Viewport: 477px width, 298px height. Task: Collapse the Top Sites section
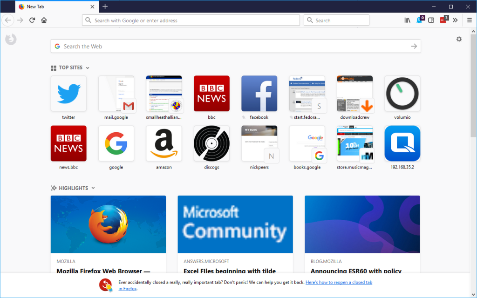(x=87, y=68)
